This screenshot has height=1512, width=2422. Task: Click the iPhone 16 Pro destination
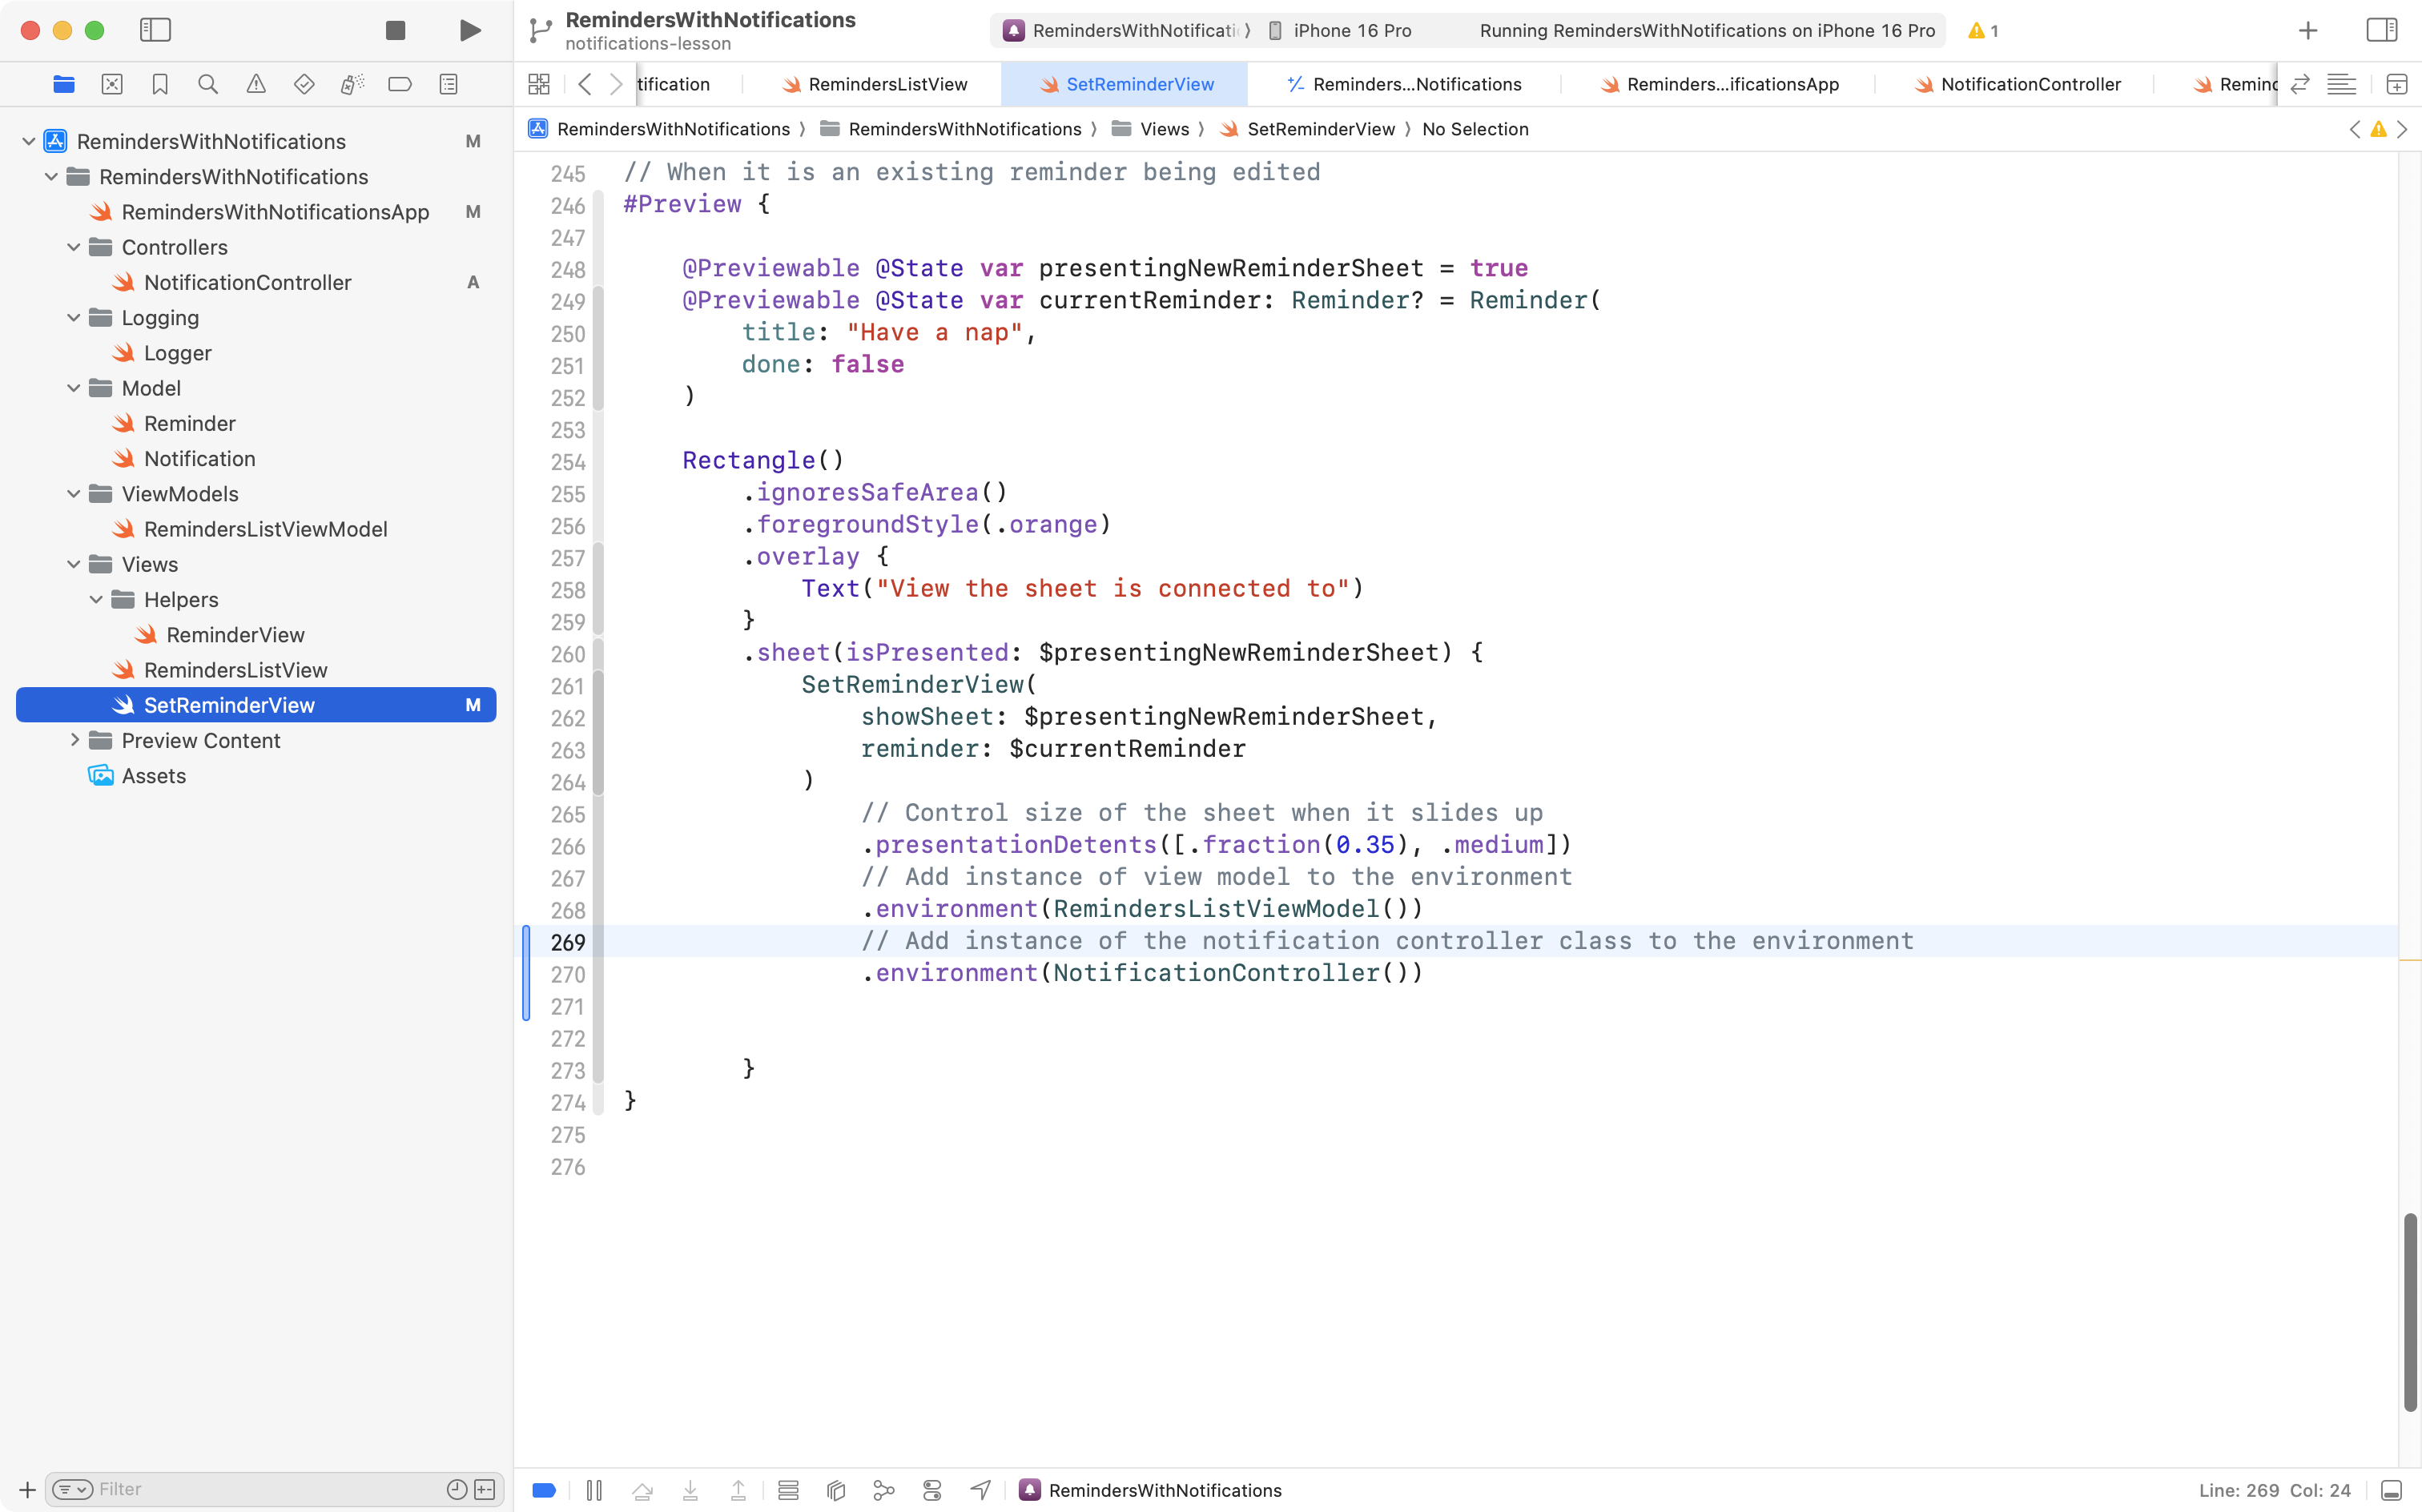tap(1351, 30)
